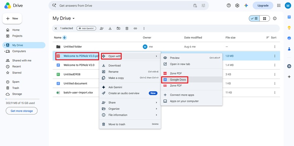
Task: Open advanced search filter options icon
Action: coord(204,5)
